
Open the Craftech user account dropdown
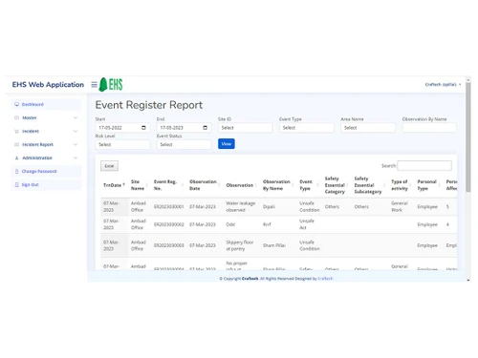coord(443,84)
